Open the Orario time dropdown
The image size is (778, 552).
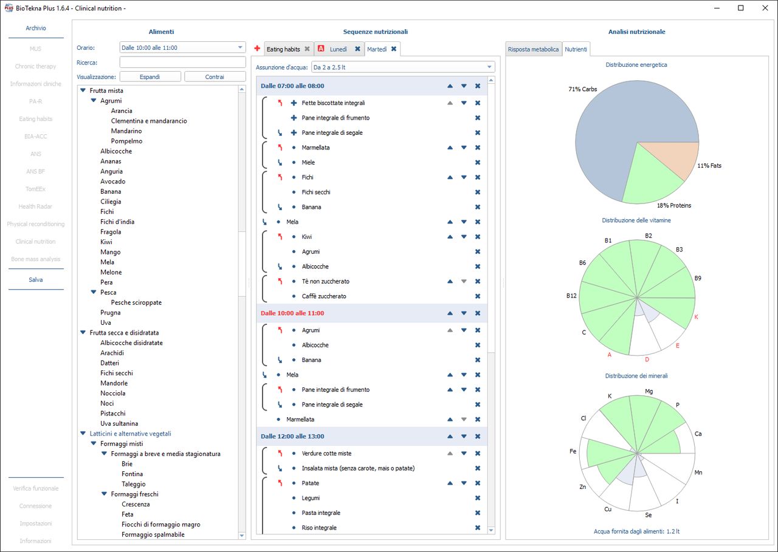click(x=239, y=47)
